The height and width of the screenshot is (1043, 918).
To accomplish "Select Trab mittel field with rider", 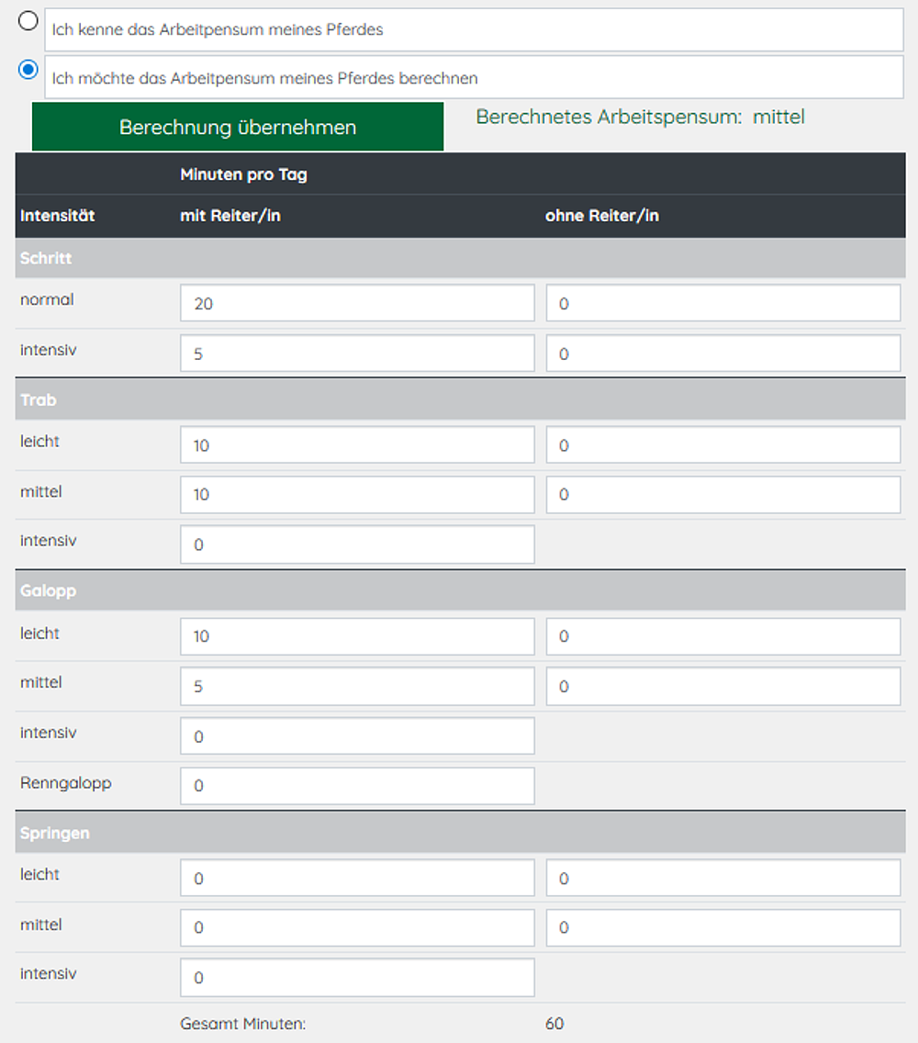I will pyautogui.click(x=357, y=495).
